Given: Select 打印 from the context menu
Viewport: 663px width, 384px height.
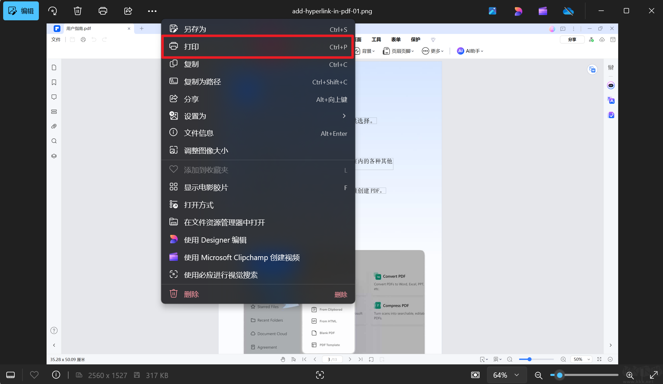Looking at the screenshot, I should point(191,47).
